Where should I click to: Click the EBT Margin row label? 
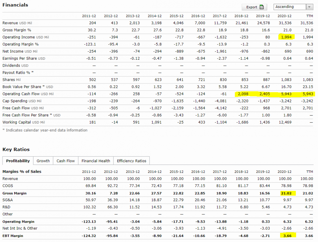click(x=13, y=236)
